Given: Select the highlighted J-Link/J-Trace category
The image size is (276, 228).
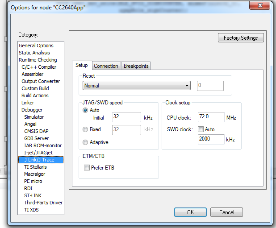Looking at the screenshot, I should (x=41, y=160).
